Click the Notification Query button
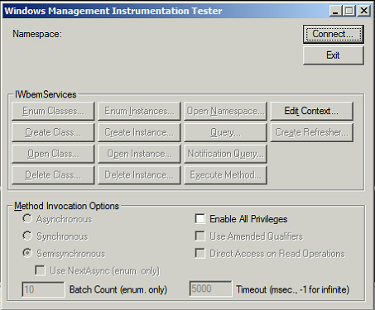The height and width of the screenshot is (310, 375). (x=225, y=154)
